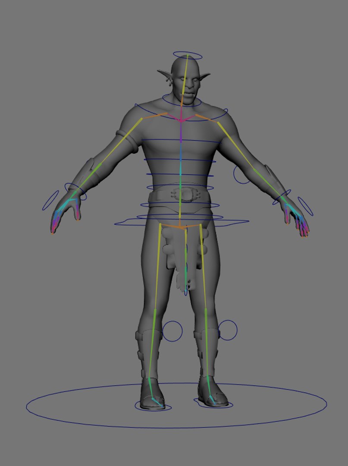The width and height of the screenshot is (348, 466).
Task: Select the magenta chest joint where the clavicles meet
Action: [x=181, y=120]
